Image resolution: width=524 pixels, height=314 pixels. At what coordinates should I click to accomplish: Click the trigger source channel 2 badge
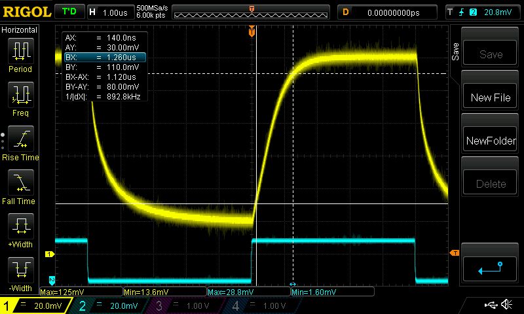coord(473,12)
